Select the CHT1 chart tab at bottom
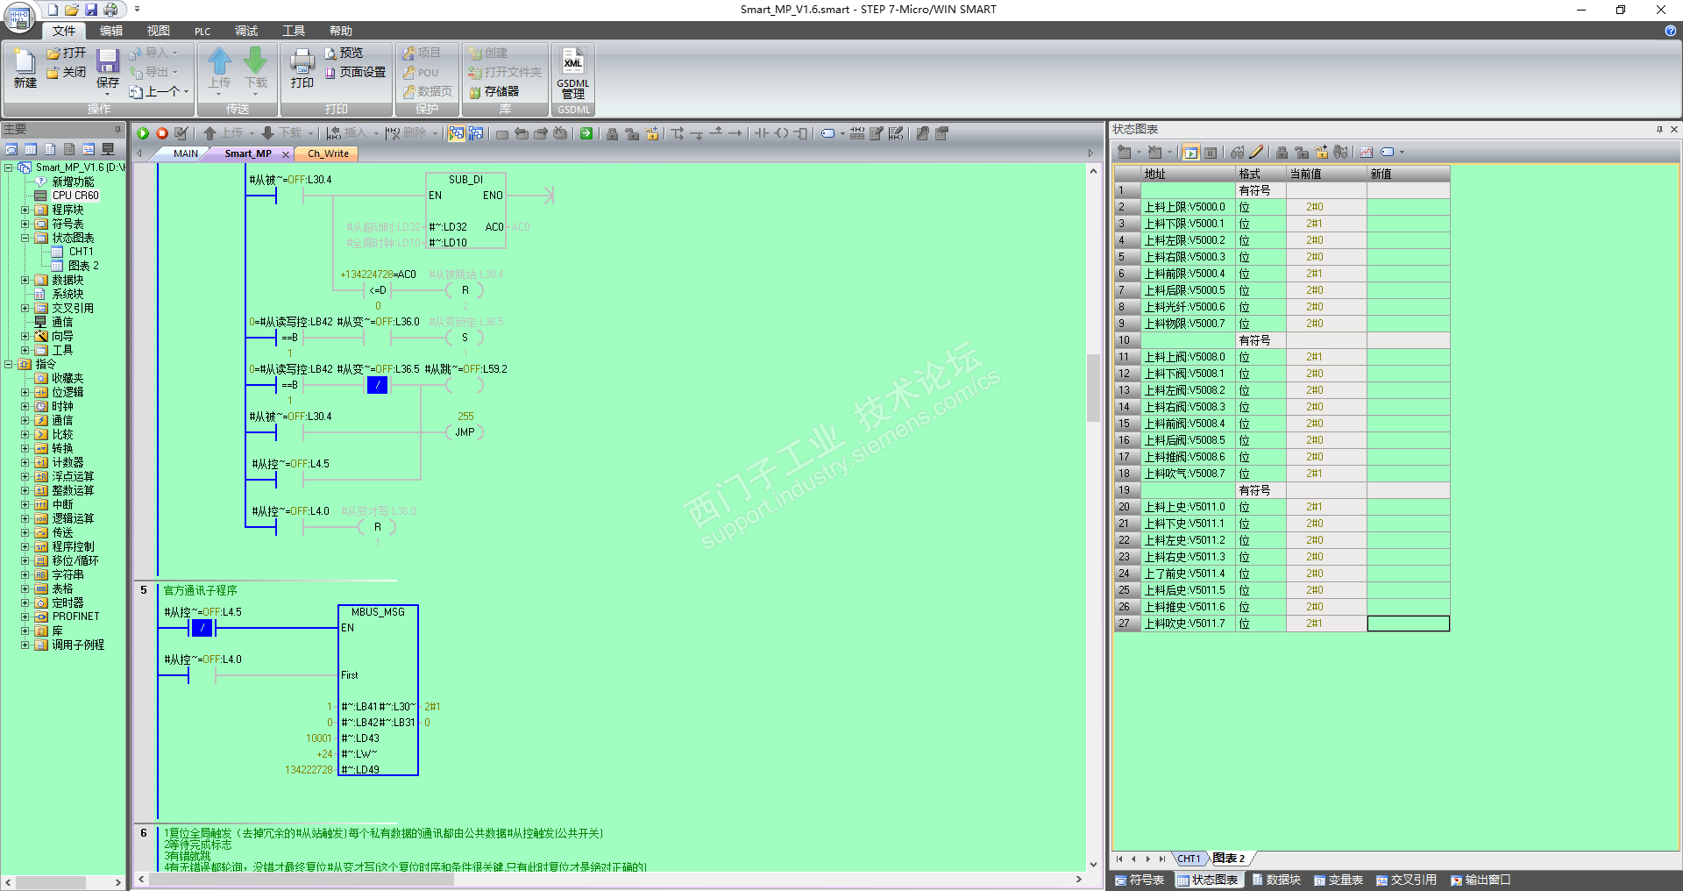Viewport: 1683px width, 891px height. (x=1188, y=859)
